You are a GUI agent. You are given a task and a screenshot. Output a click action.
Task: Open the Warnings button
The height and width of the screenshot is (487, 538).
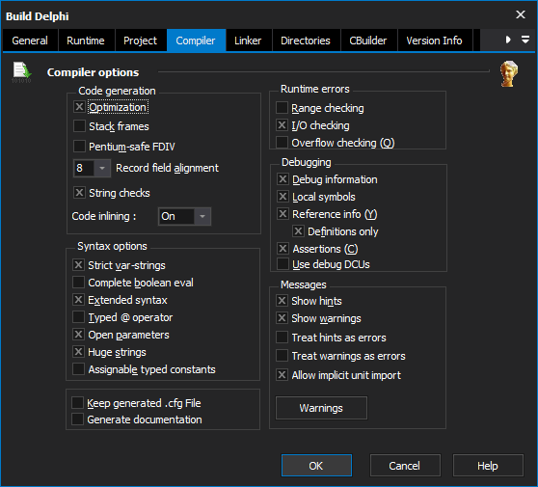point(321,408)
